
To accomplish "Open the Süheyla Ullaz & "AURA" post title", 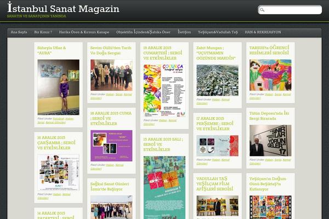I will [52, 50].
